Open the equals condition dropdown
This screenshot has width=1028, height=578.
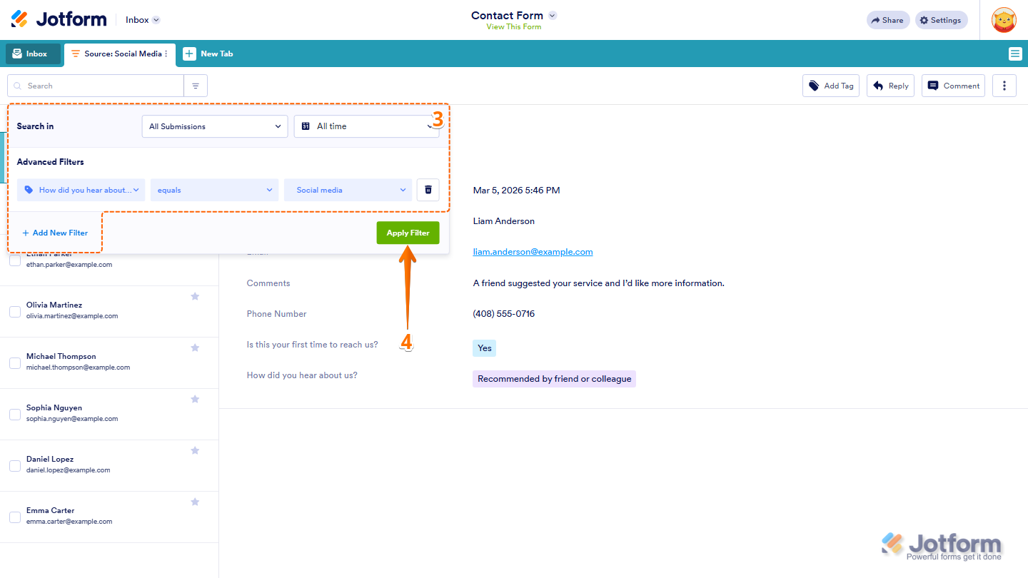point(214,190)
